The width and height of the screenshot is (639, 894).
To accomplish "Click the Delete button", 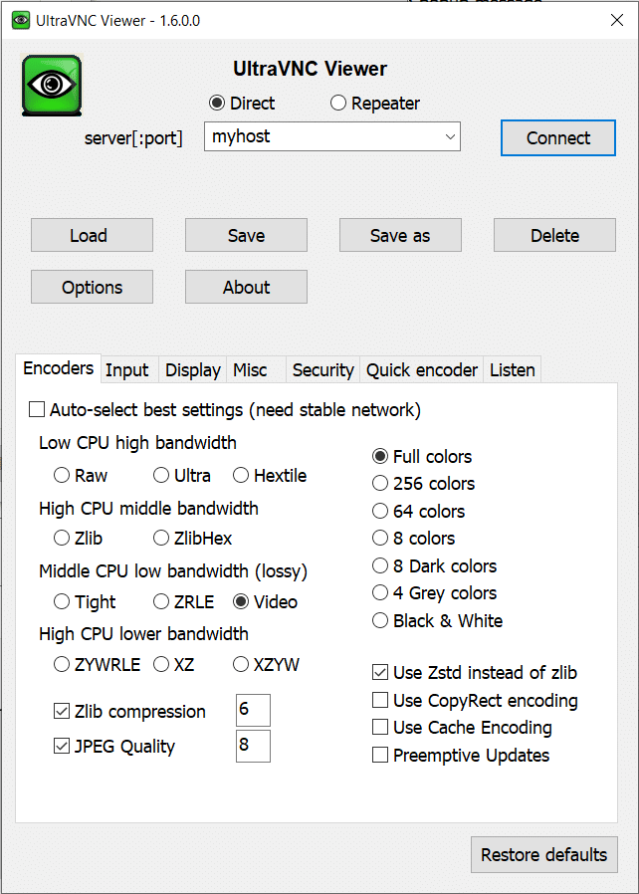I will coord(554,235).
